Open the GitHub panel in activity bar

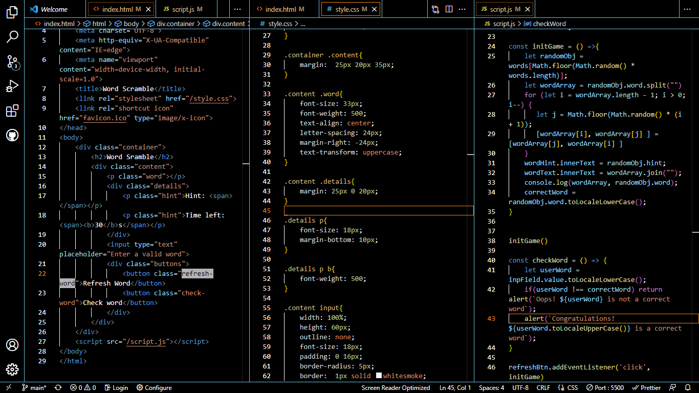point(12,135)
